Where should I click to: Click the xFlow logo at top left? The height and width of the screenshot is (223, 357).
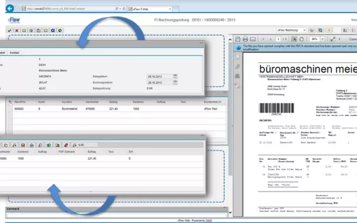click(x=14, y=20)
